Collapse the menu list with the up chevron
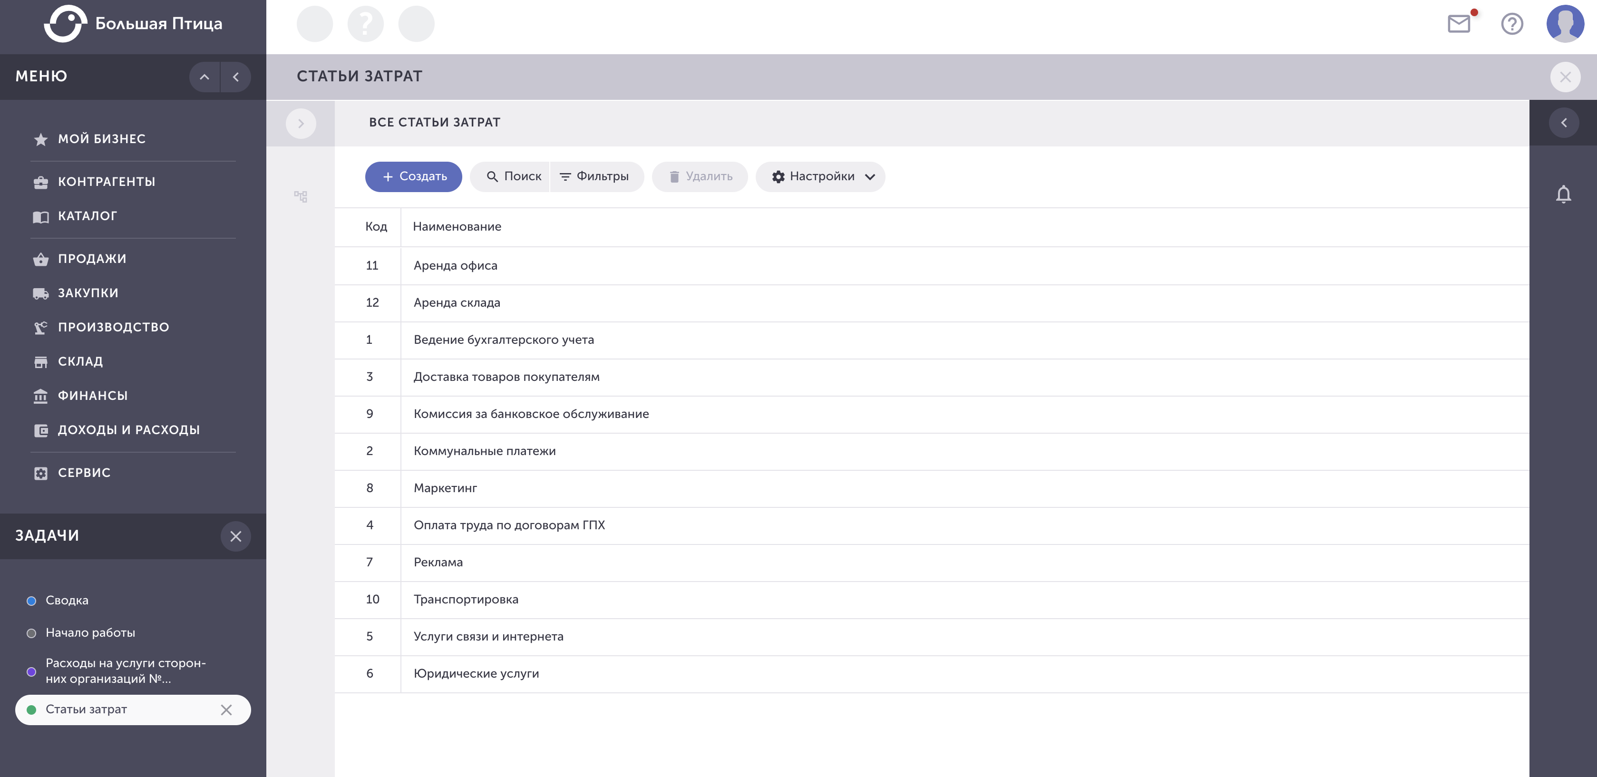Viewport: 1597px width, 777px height. (204, 77)
